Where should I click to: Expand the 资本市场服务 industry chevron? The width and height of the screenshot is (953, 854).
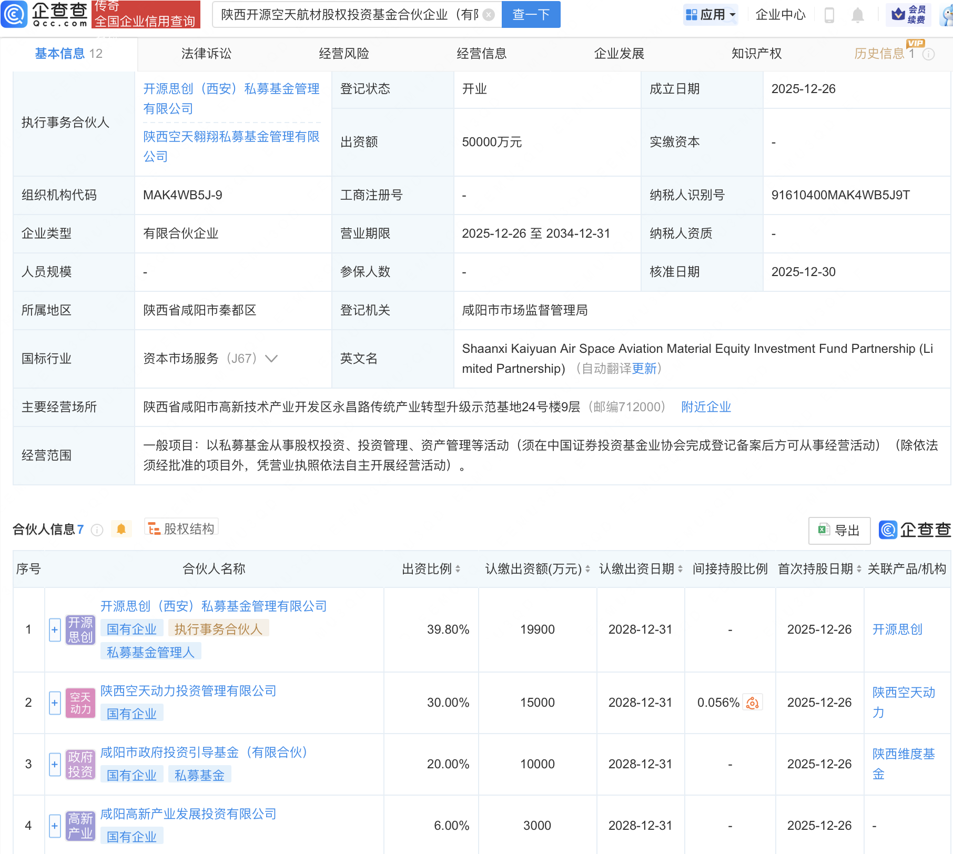271,359
